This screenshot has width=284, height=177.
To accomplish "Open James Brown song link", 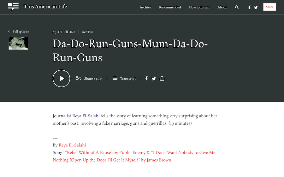I will [x=134, y=156].
